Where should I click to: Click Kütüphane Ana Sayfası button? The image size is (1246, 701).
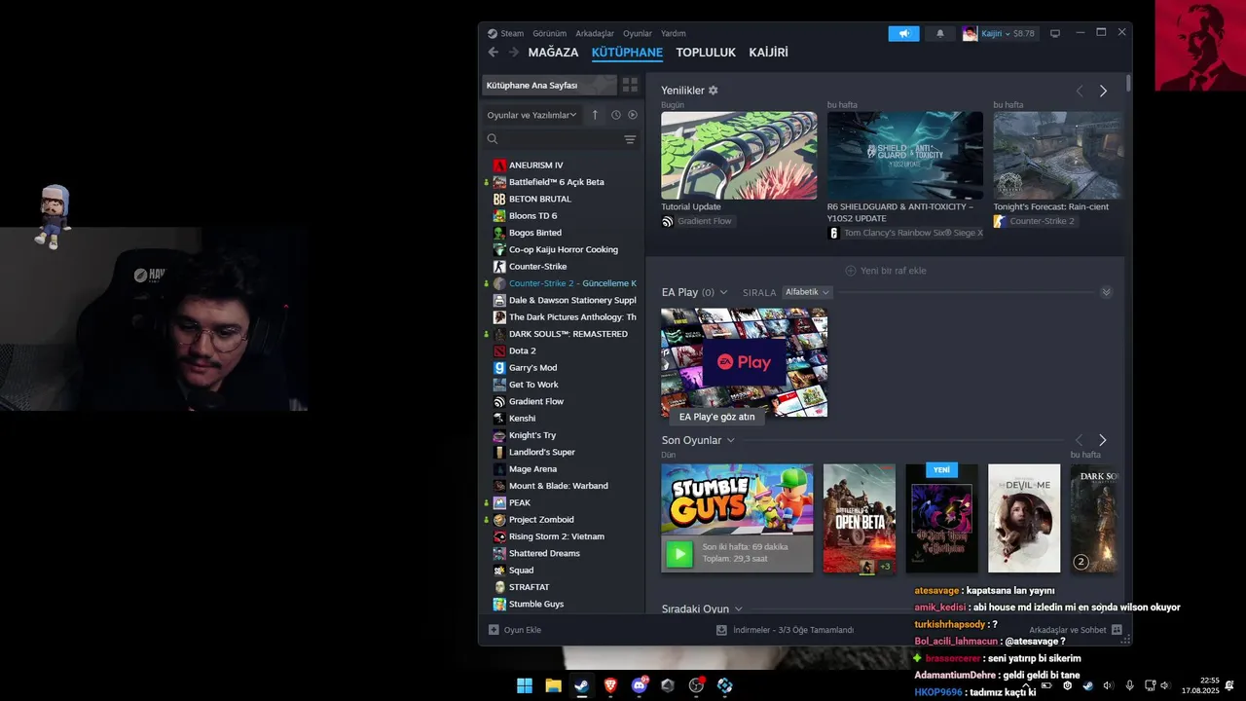(549, 85)
